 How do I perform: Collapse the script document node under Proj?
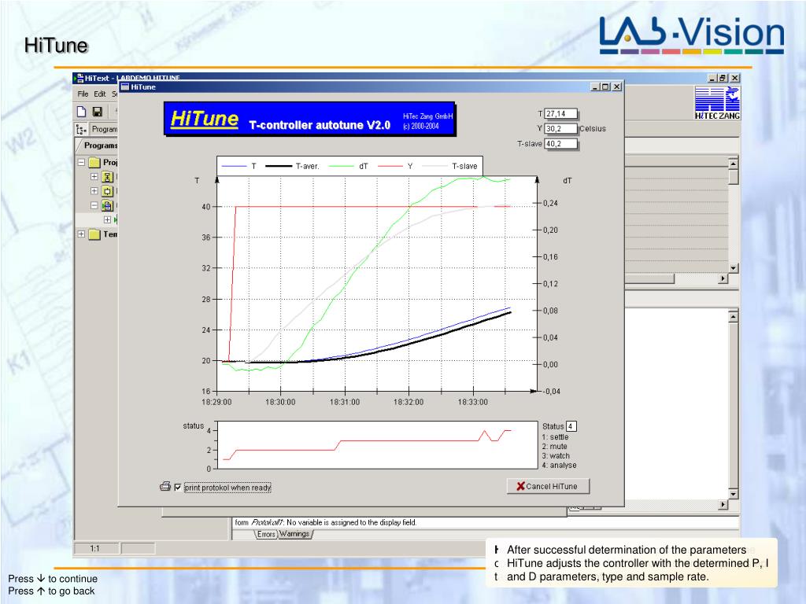click(94, 205)
